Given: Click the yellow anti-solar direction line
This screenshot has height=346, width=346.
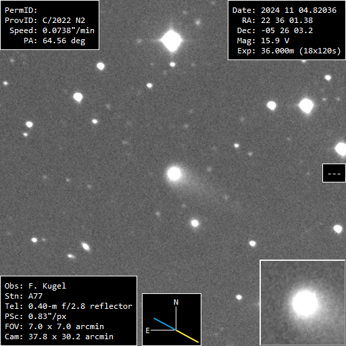Looking at the screenshot, I should [187, 337].
